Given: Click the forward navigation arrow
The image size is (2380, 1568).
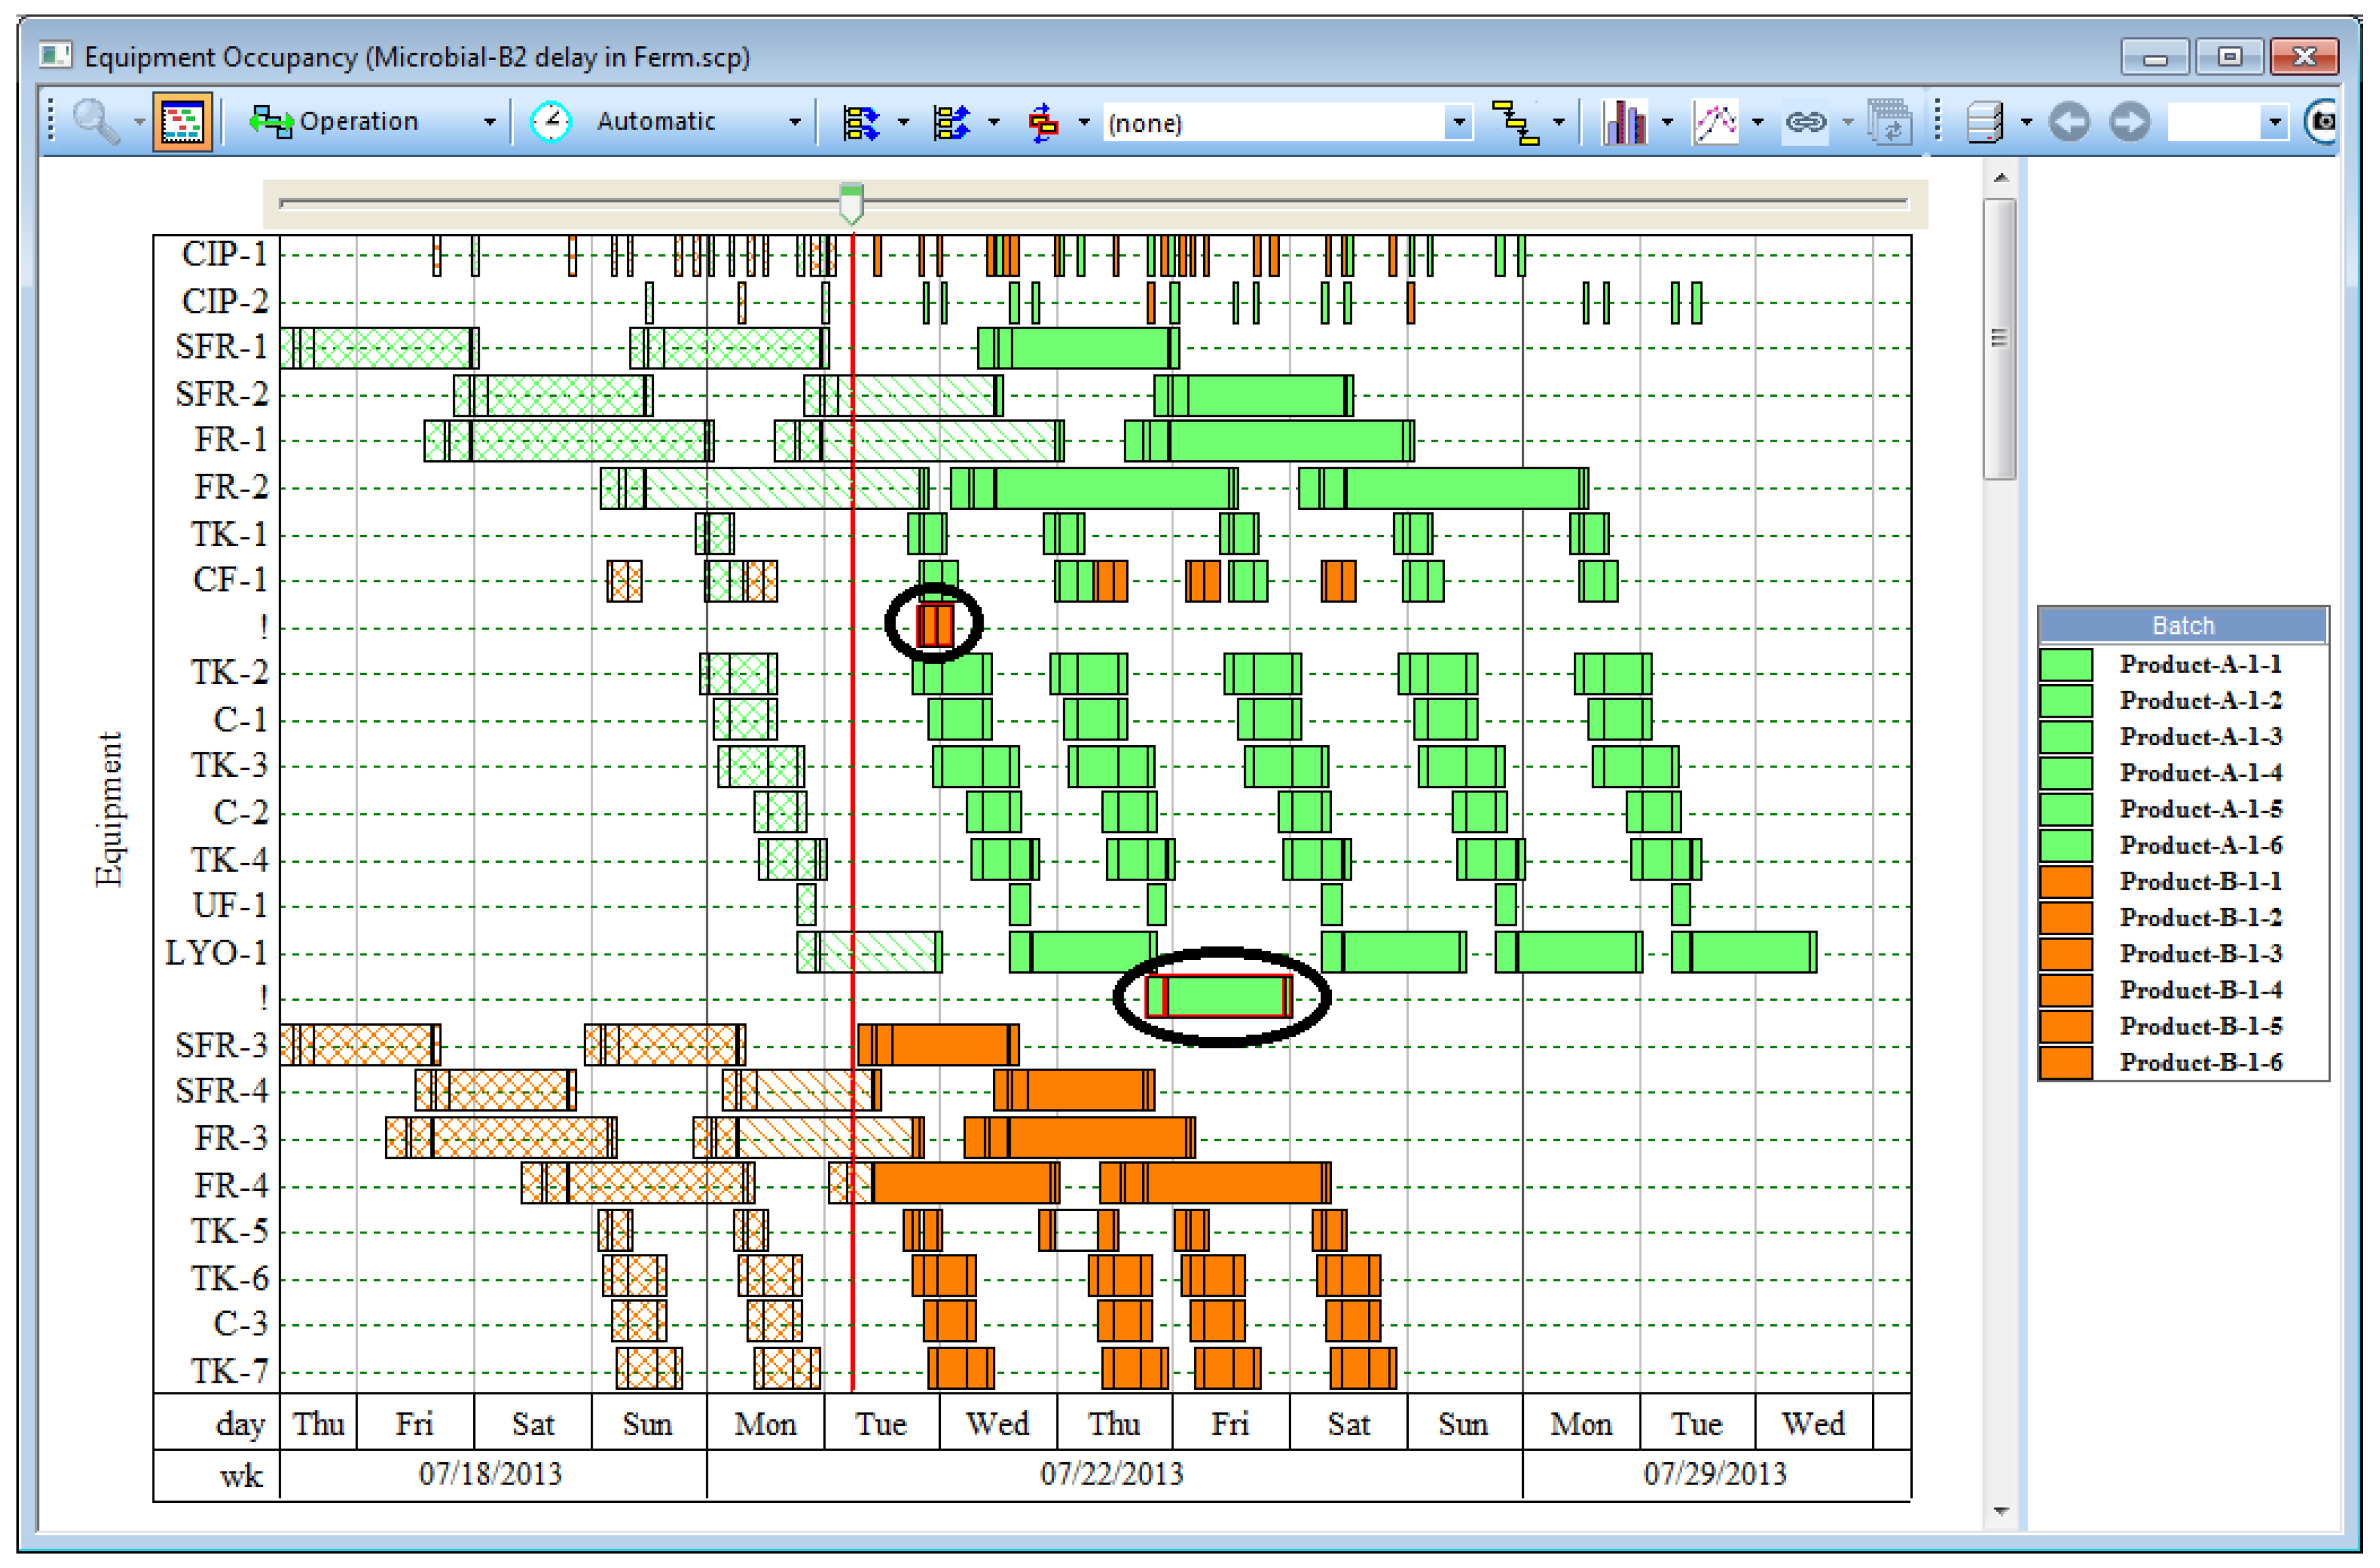Looking at the screenshot, I should (2130, 122).
